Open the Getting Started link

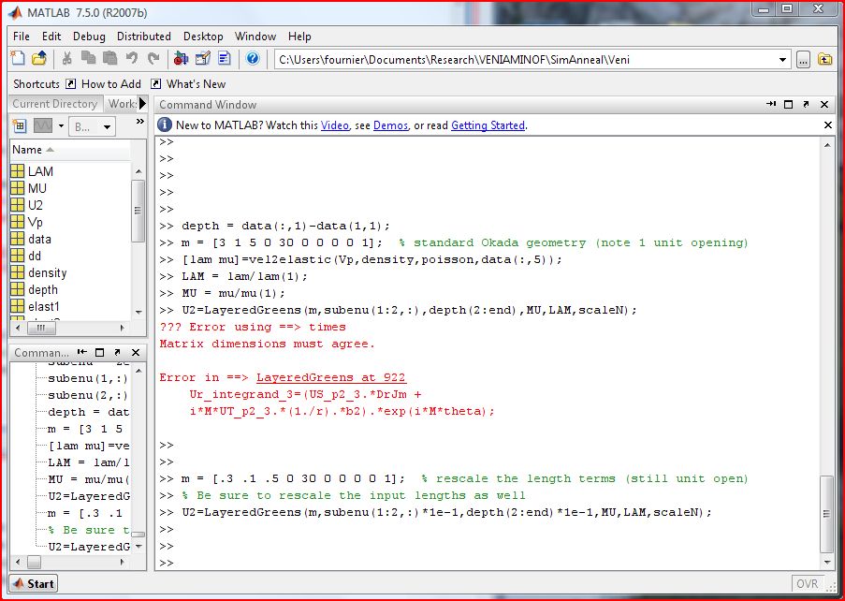(488, 125)
